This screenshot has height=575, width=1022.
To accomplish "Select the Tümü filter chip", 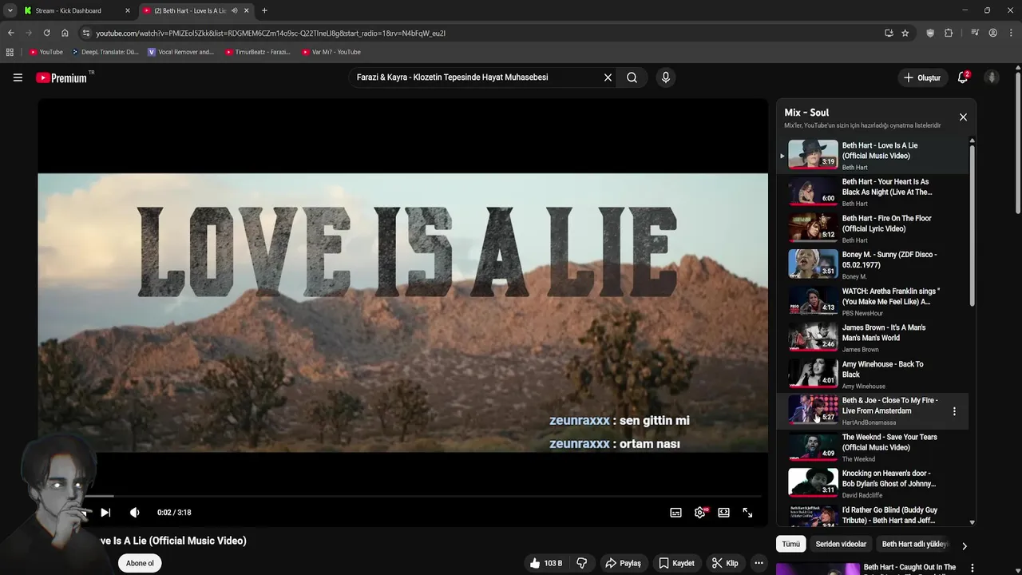I will [x=790, y=544].
